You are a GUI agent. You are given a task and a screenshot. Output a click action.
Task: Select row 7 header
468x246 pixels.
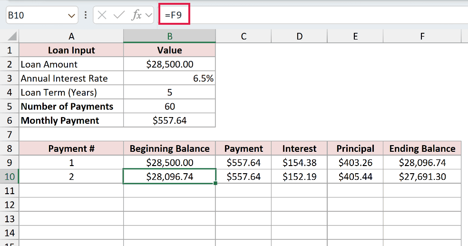(10, 135)
